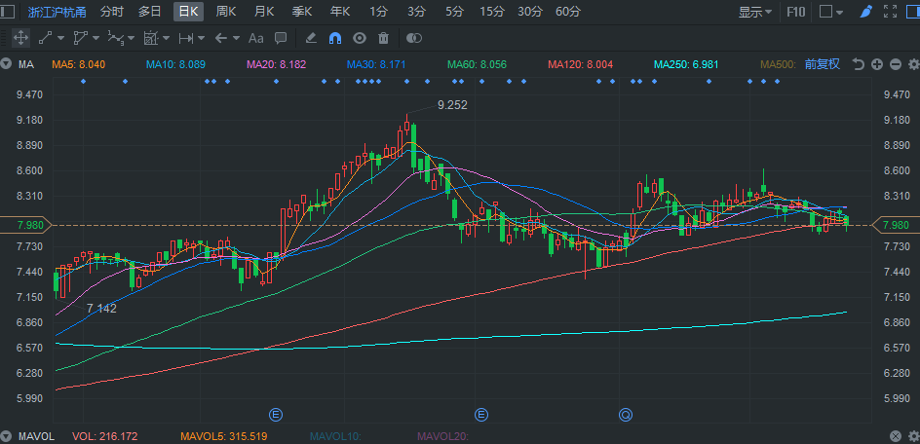Click the Q quarterly report timeline marker
Screen dimensions: 920x444
pos(626,415)
